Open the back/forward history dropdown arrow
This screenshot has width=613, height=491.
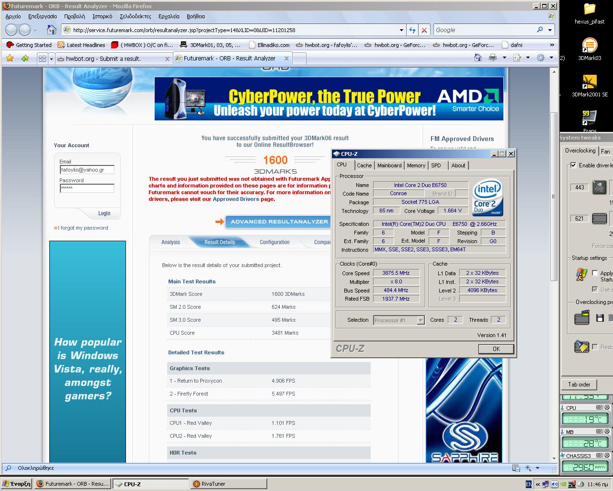(x=35, y=30)
